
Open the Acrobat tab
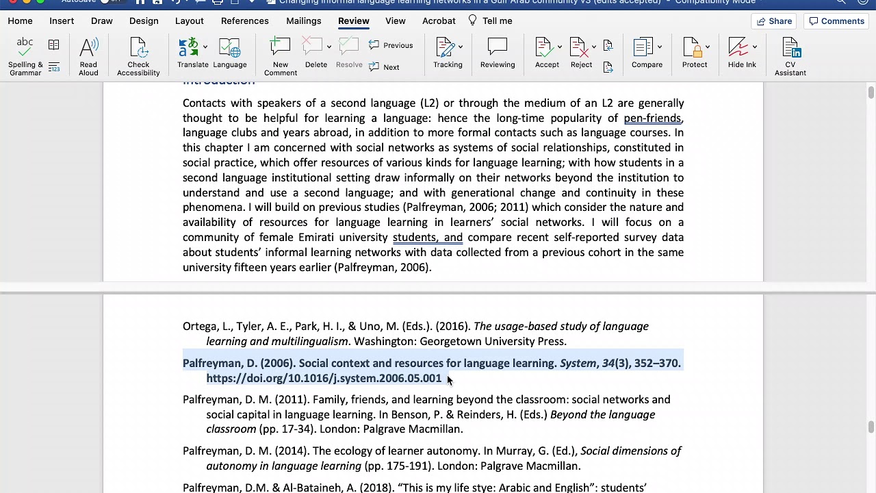pyautogui.click(x=439, y=21)
